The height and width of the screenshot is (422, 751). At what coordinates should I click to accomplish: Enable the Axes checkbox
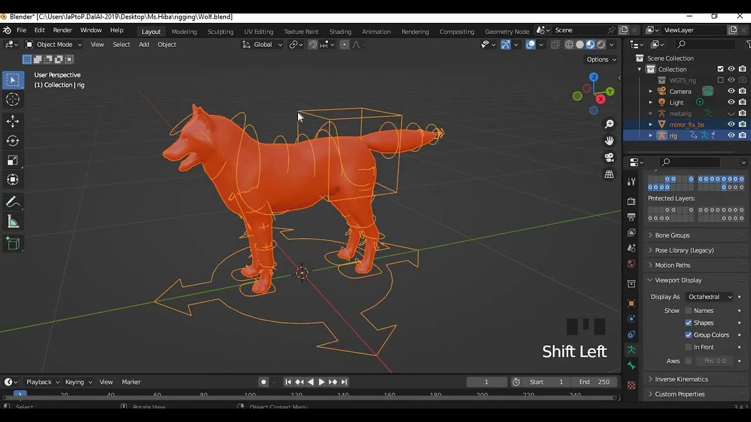tap(689, 361)
